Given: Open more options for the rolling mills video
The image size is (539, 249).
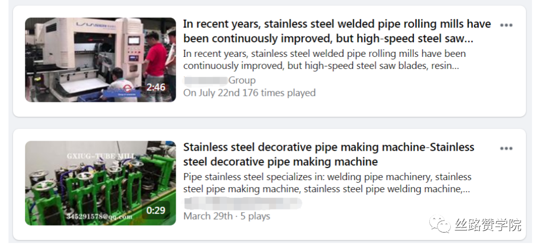Looking at the screenshot, I should point(506,25).
